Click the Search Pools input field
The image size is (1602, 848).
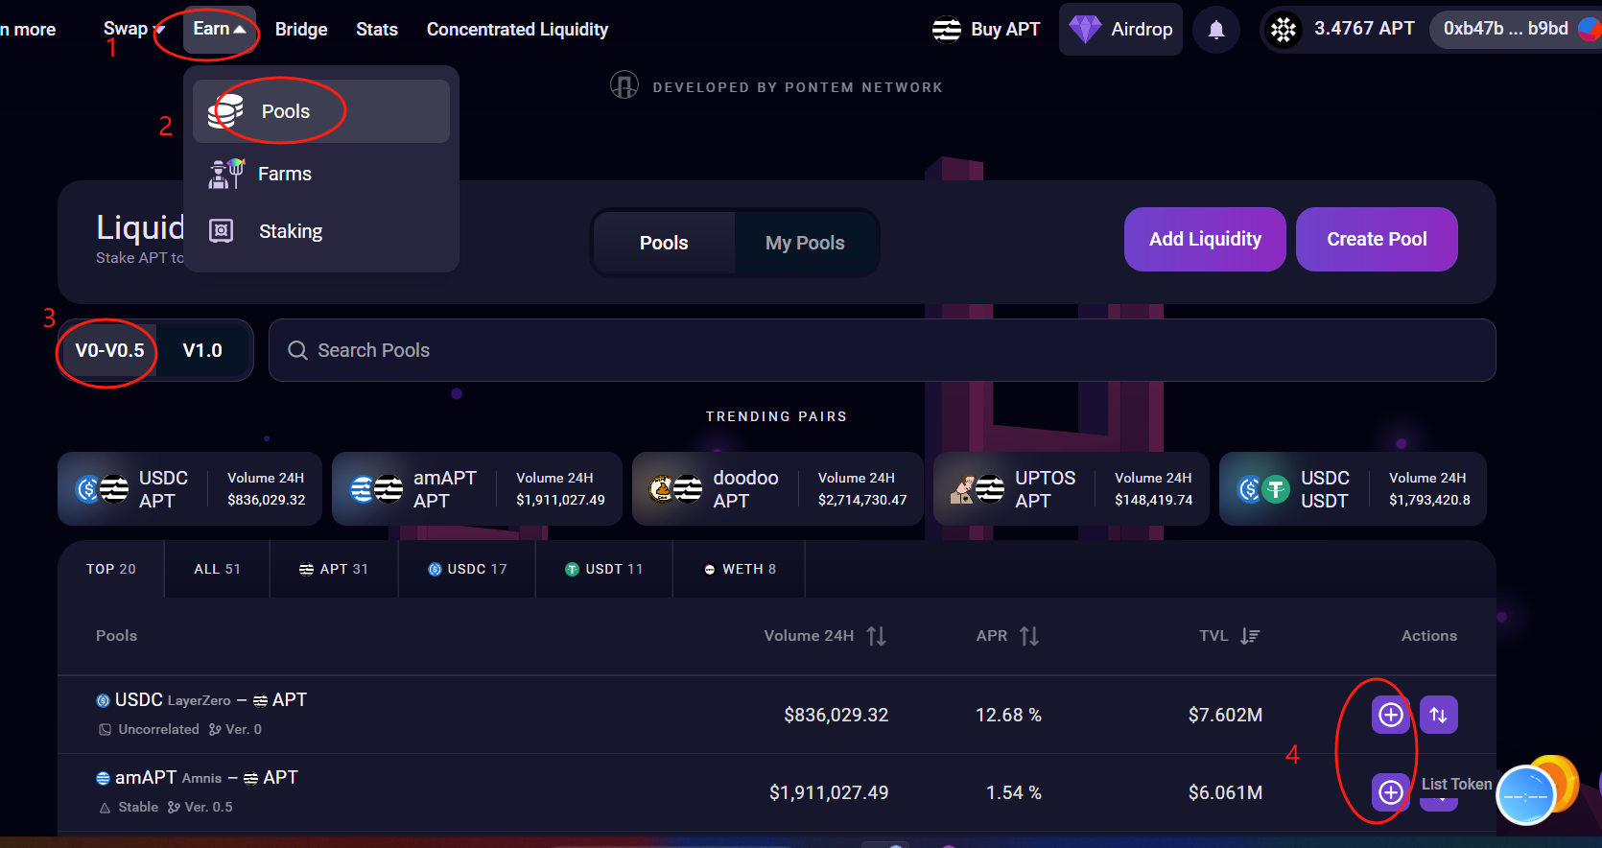(882, 350)
